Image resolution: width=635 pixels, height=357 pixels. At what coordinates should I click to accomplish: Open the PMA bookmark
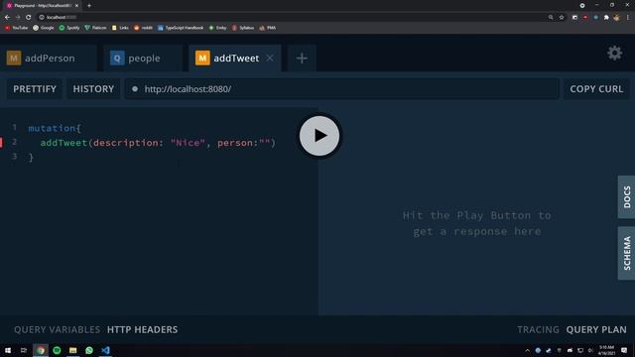[268, 28]
